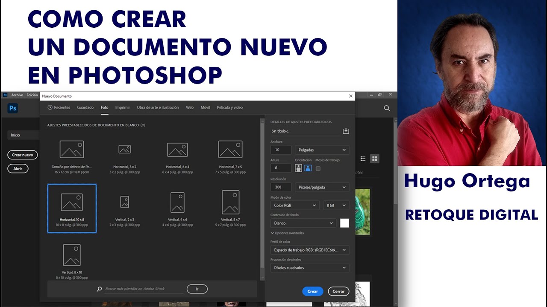The width and height of the screenshot is (547, 307).
Task: Select the Horizontal, 10 x 8 preset
Action: click(x=72, y=209)
